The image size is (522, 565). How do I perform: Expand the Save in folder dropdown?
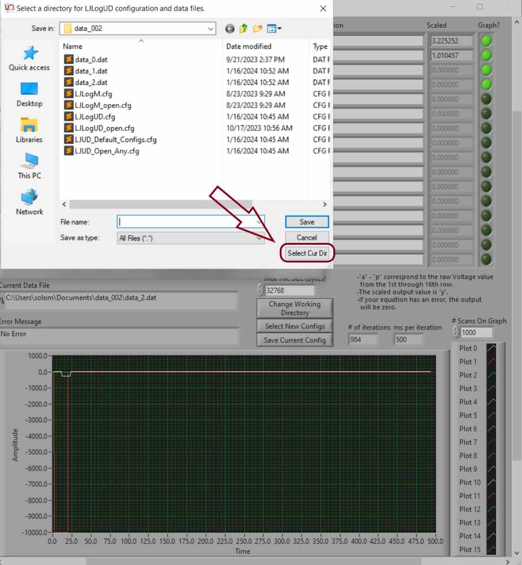(x=210, y=28)
